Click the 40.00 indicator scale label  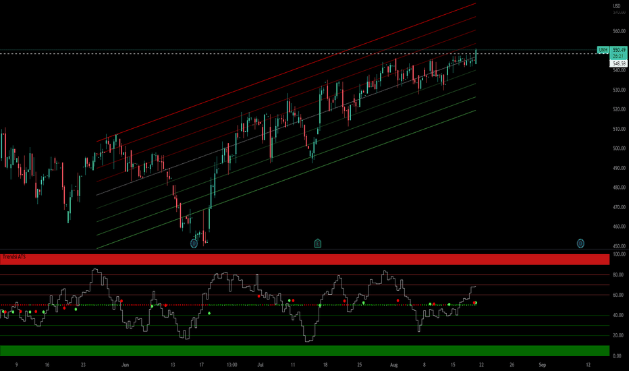point(618,315)
